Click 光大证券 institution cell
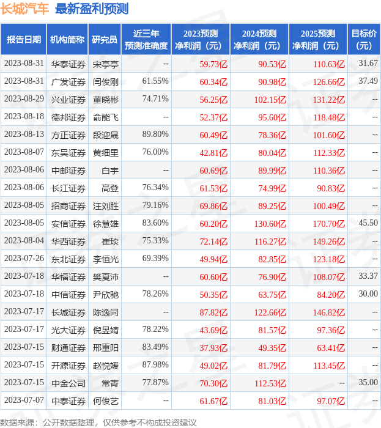This screenshot has width=381, height=428. (x=68, y=330)
